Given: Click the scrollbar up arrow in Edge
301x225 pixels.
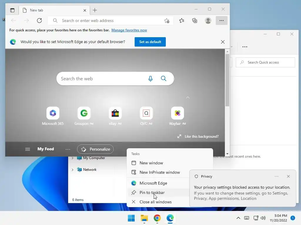Looking at the screenshot, I should [x=227, y=52].
